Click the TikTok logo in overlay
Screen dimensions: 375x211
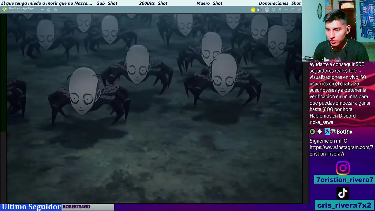coord(343,193)
